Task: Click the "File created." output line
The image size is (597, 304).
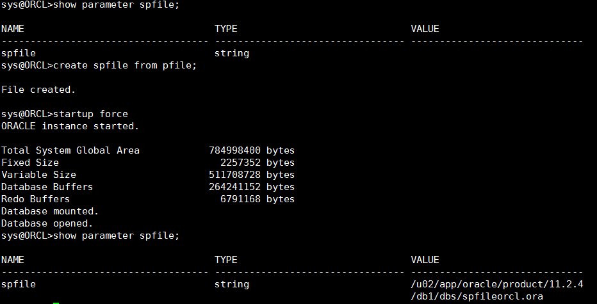Action: tap(38, 90)
